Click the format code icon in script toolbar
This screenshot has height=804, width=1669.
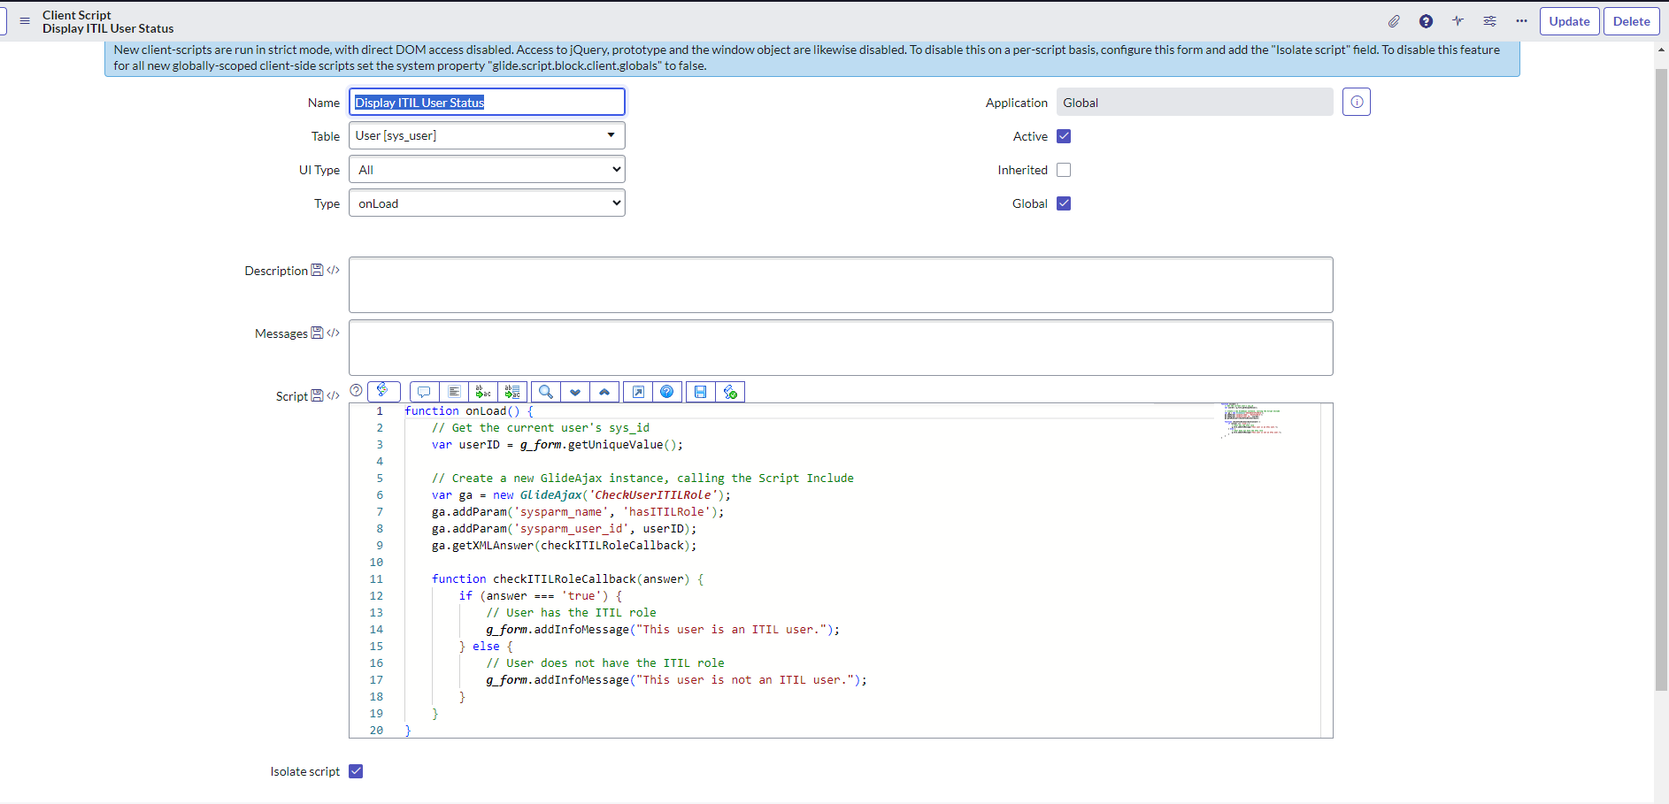point(454,392)
